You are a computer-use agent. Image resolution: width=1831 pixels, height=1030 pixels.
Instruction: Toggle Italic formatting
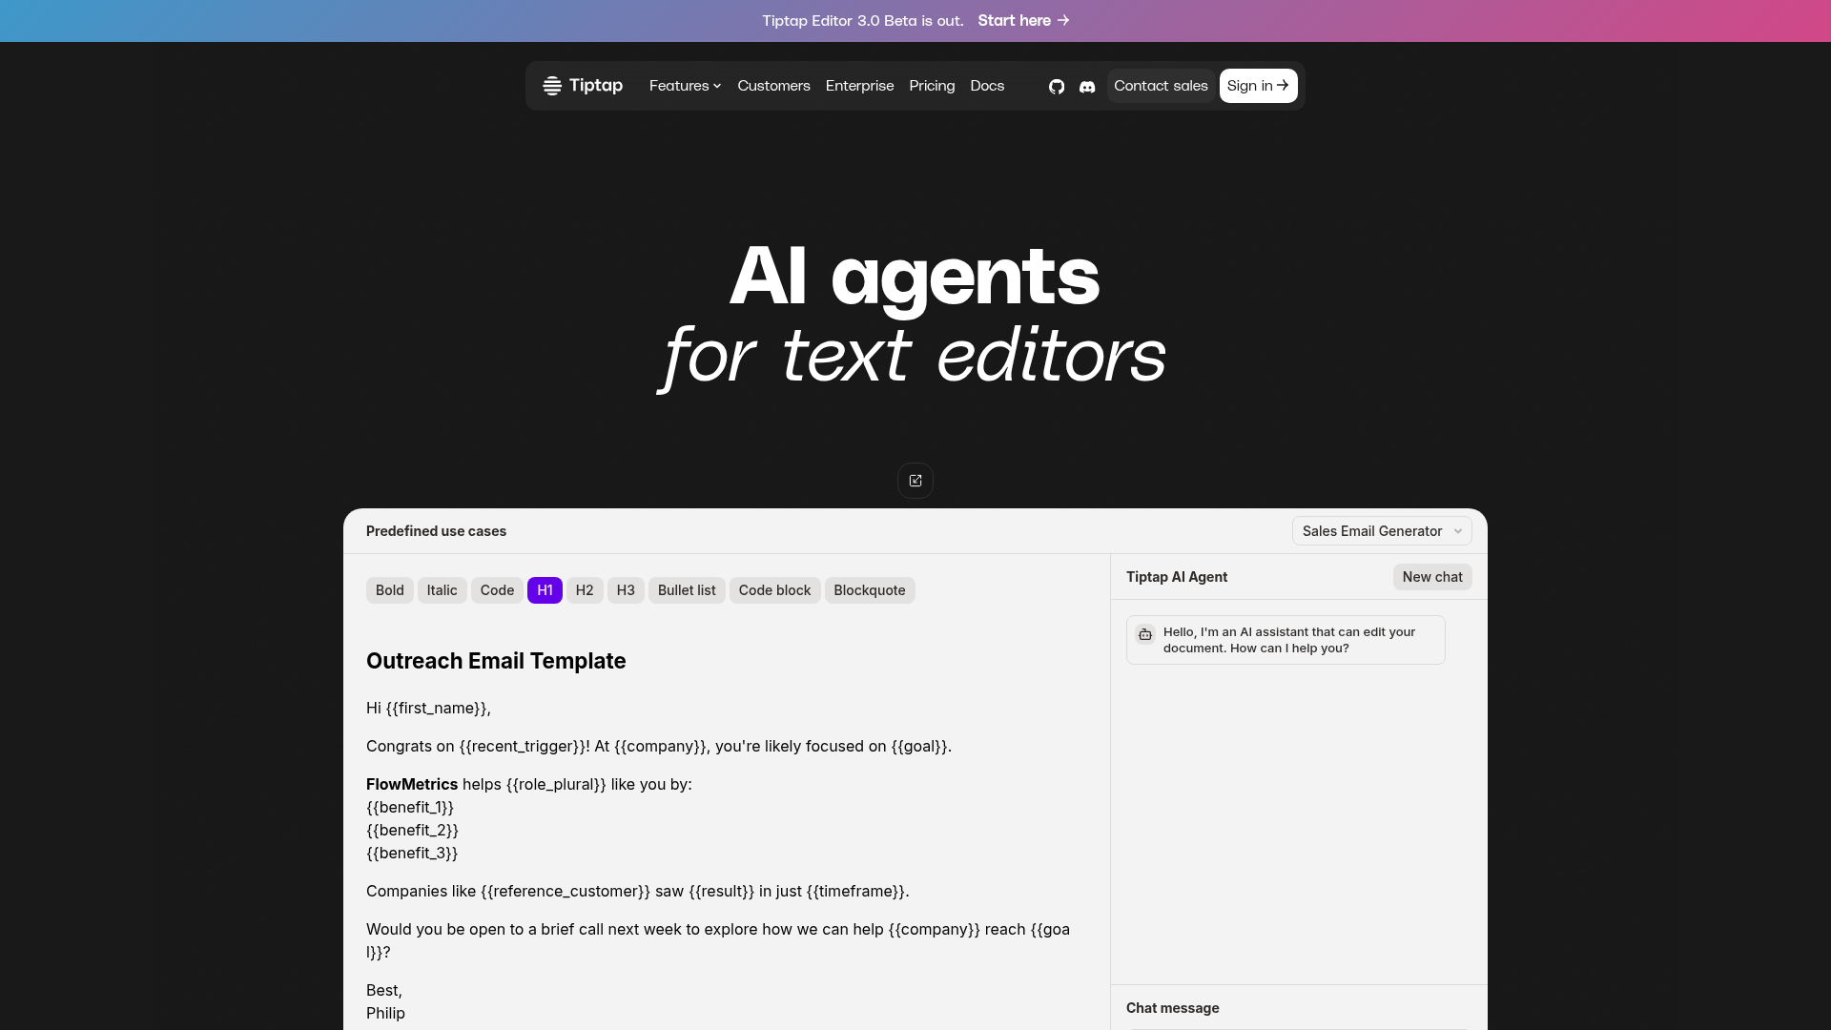tap(442, 590)
